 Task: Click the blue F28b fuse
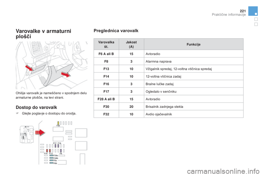click(x=51, y=158)
